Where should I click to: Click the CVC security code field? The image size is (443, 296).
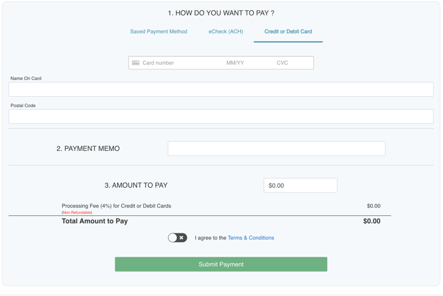[283, 63]
